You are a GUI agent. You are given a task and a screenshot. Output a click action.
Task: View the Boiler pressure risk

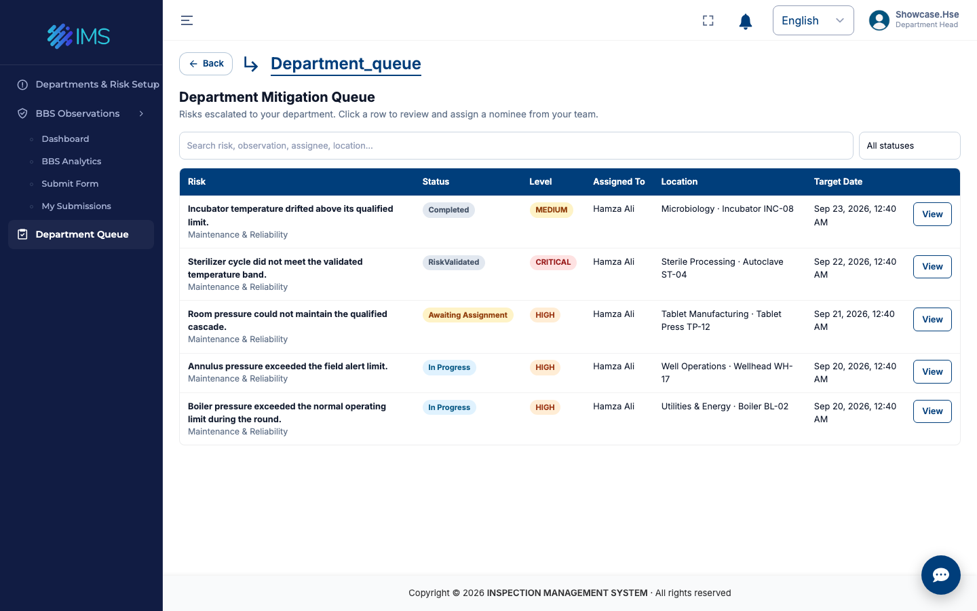coord(932,411)
